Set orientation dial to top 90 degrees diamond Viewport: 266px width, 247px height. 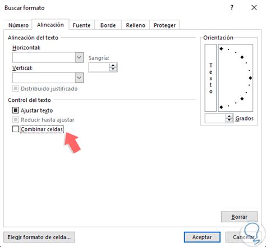pos(221,49)
